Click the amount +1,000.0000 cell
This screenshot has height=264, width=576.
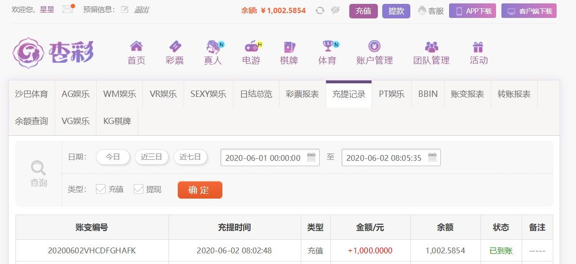point(370,251)
